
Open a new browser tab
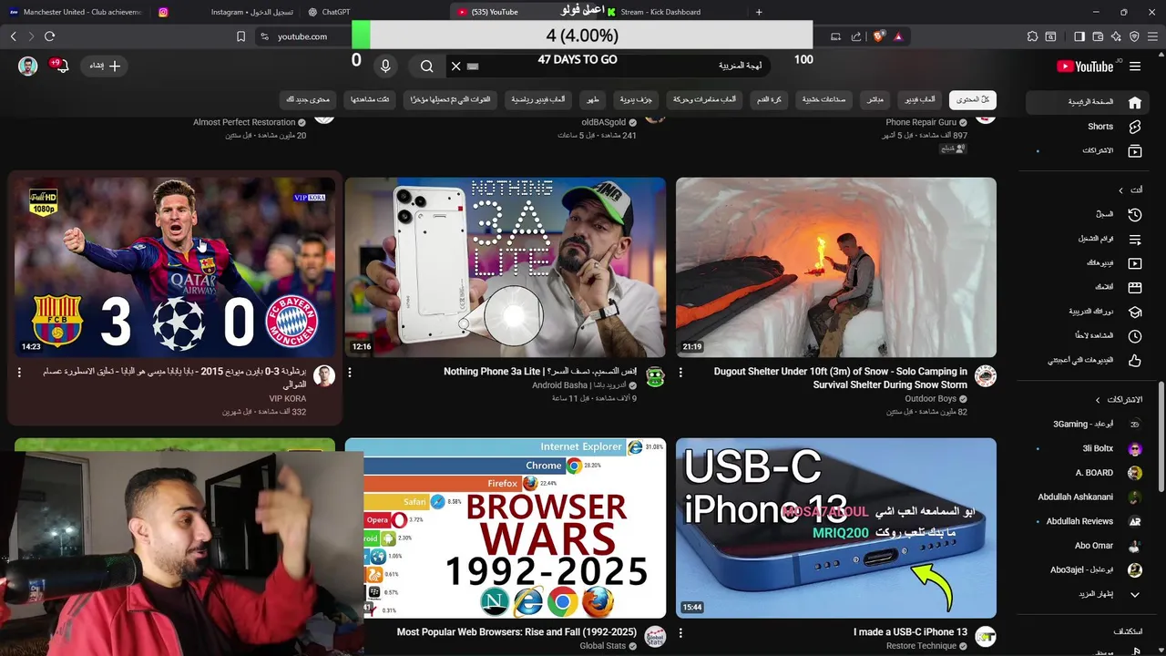(x=759, y=12)
